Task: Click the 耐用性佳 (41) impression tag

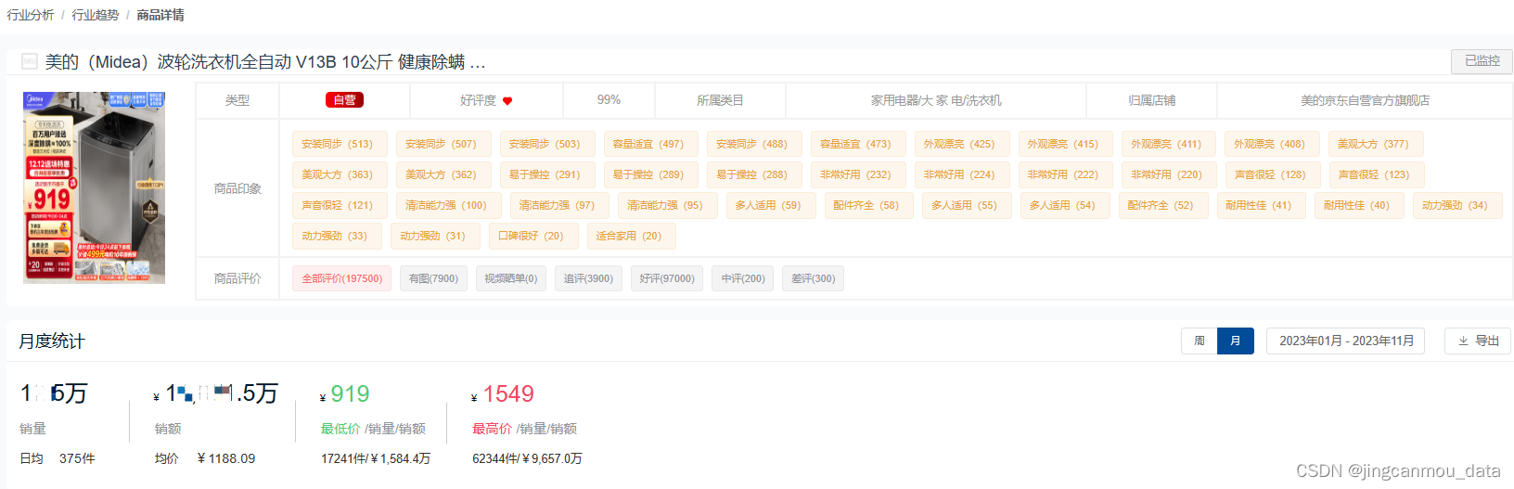Action: [x=1260, y=205]
